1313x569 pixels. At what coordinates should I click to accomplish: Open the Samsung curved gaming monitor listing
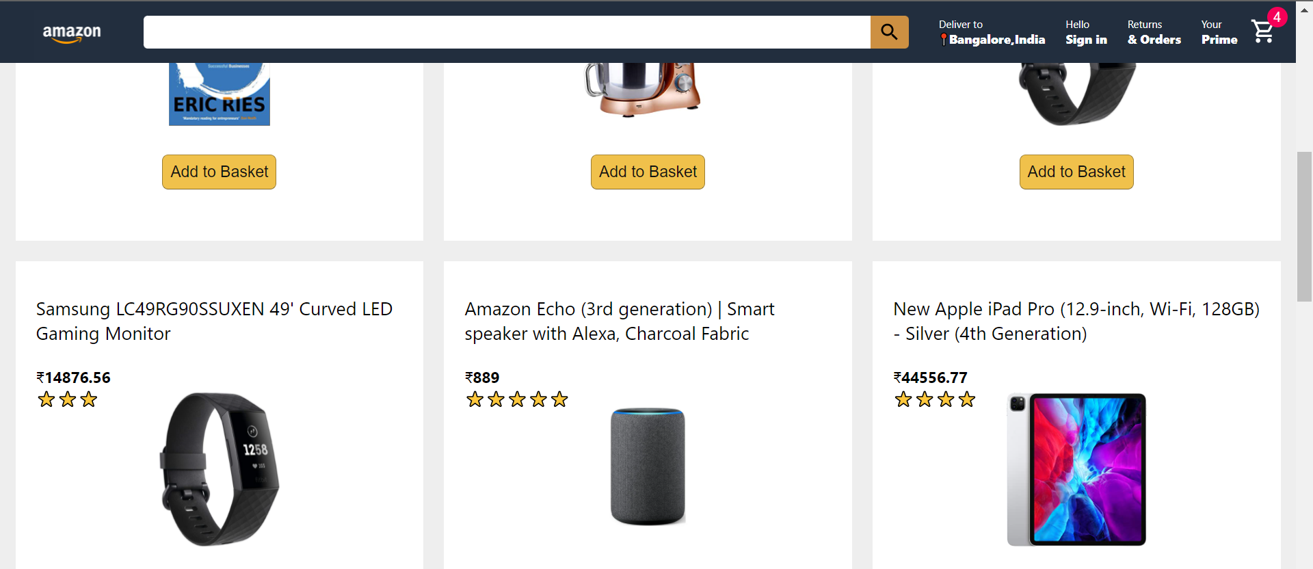pos(214,321)
